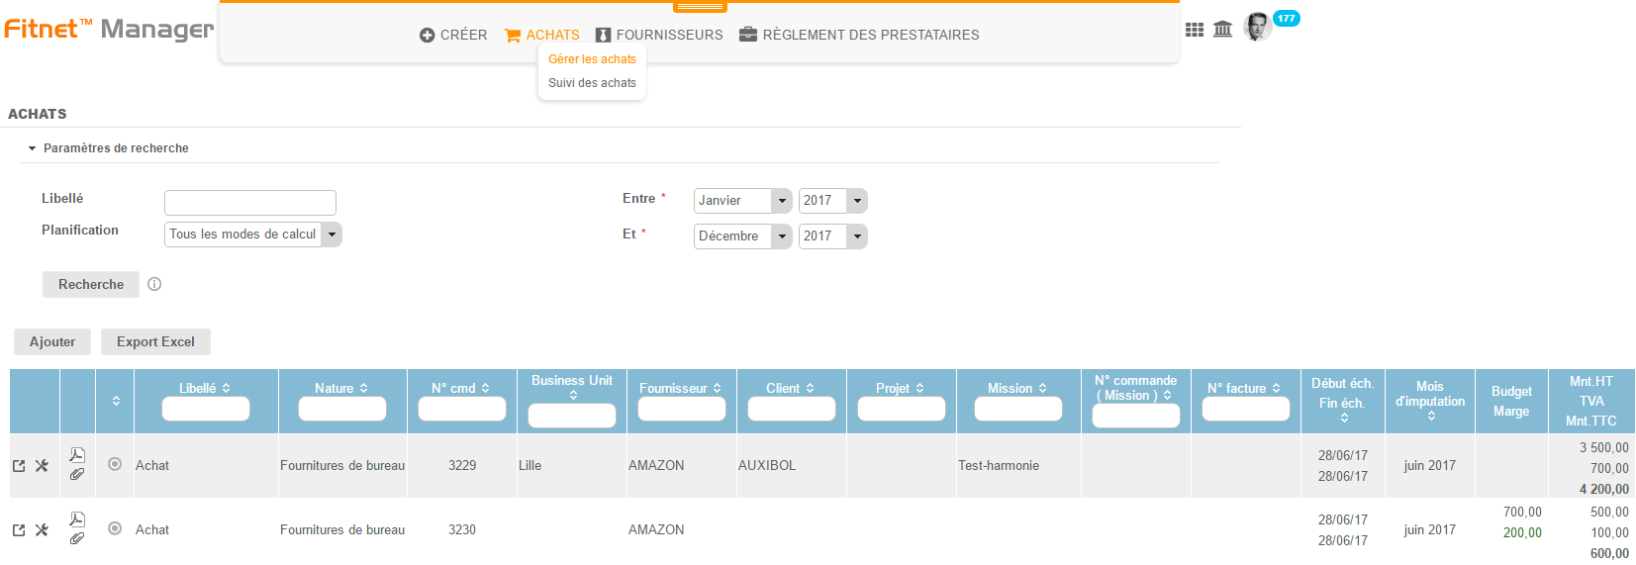Open the apps grid icon in header

click(x=1195, y=30)
